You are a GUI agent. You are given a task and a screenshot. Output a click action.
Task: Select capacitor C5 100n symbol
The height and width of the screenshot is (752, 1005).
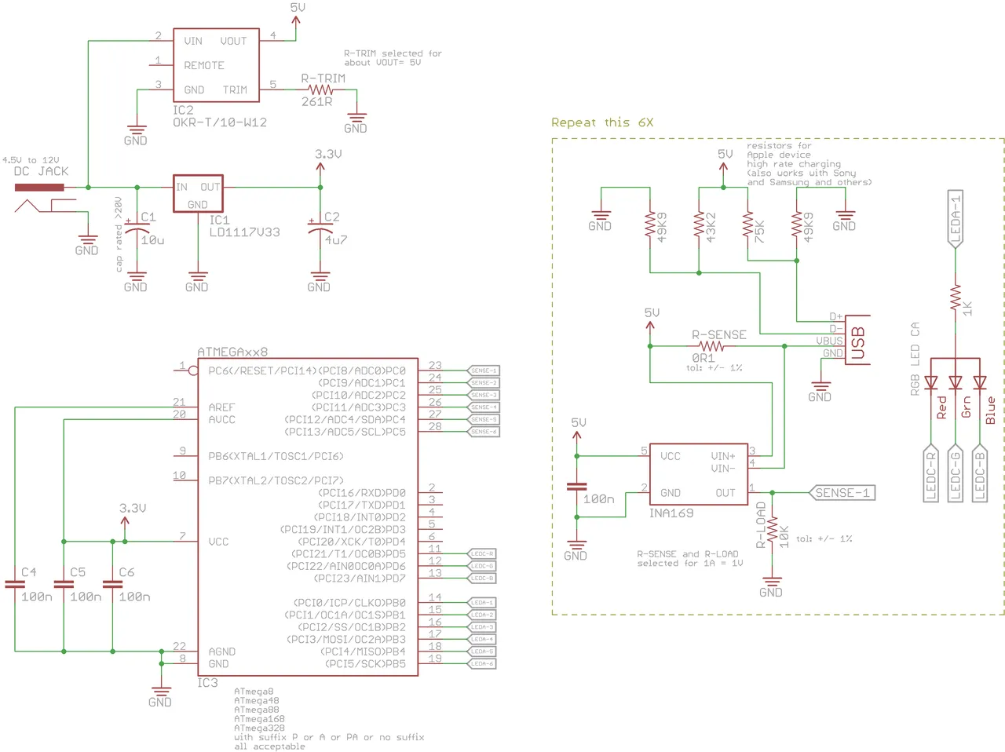point(64,584)
